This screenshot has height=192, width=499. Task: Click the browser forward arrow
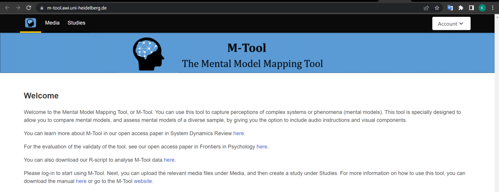pos(18,7)
